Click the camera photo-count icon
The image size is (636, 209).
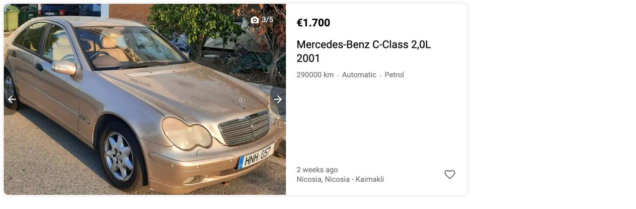point(255,20)
